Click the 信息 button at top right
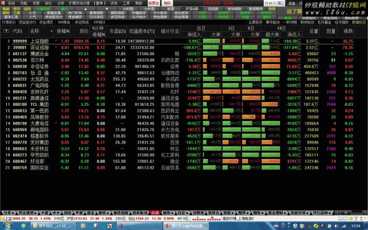The width and height of the screenshot is (368, 230). click(x=292, y=3)
